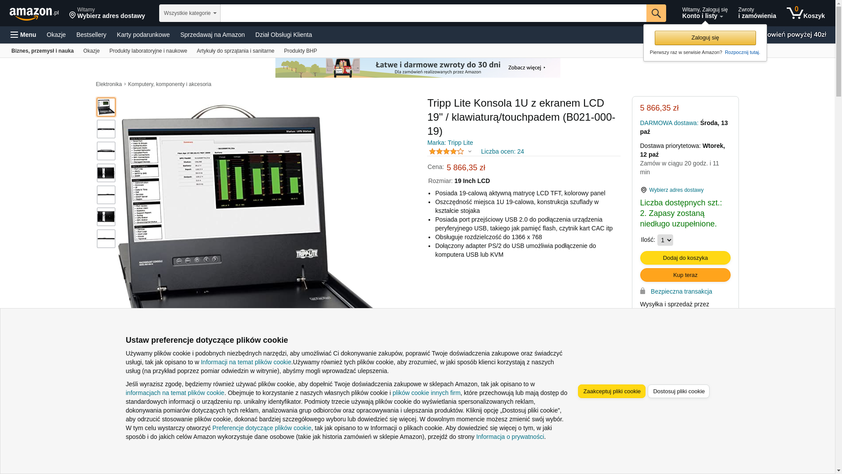Expand Konto i listy account menu

pos(705,13)
